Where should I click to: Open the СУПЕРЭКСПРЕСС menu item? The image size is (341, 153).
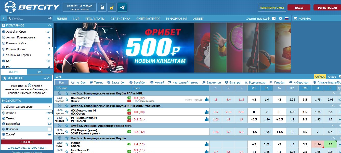(x=148, y=19)
